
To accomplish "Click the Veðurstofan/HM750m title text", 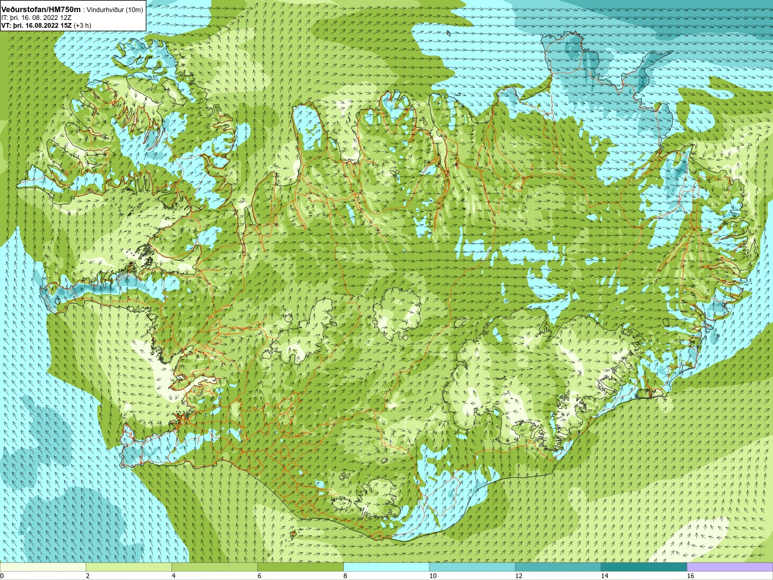I will tap(40, 9).
